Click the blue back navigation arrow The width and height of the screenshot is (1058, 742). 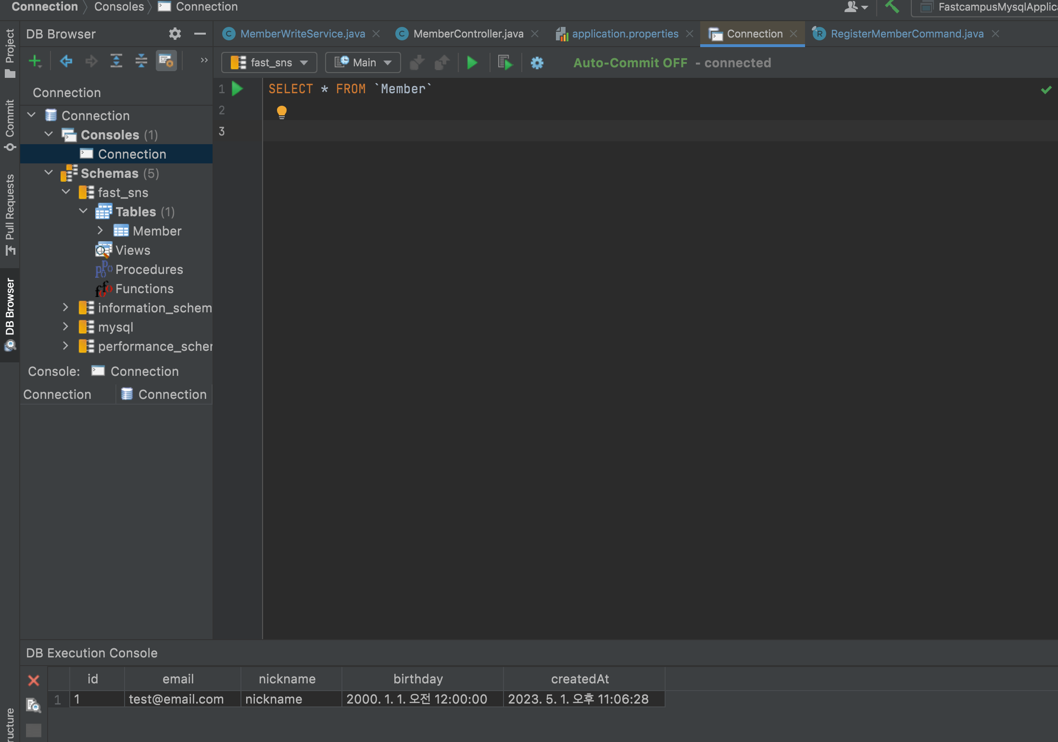[x=66, y=62]
